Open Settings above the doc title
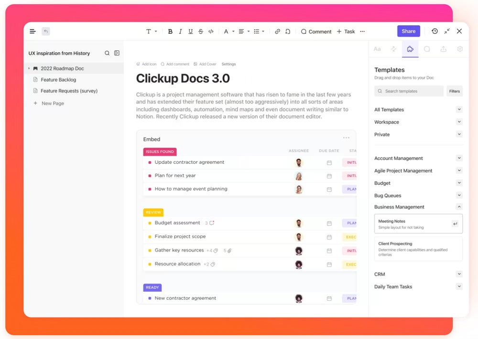This screenshot has width=478, height=339. pyautogui.click(x=228, y=64)
